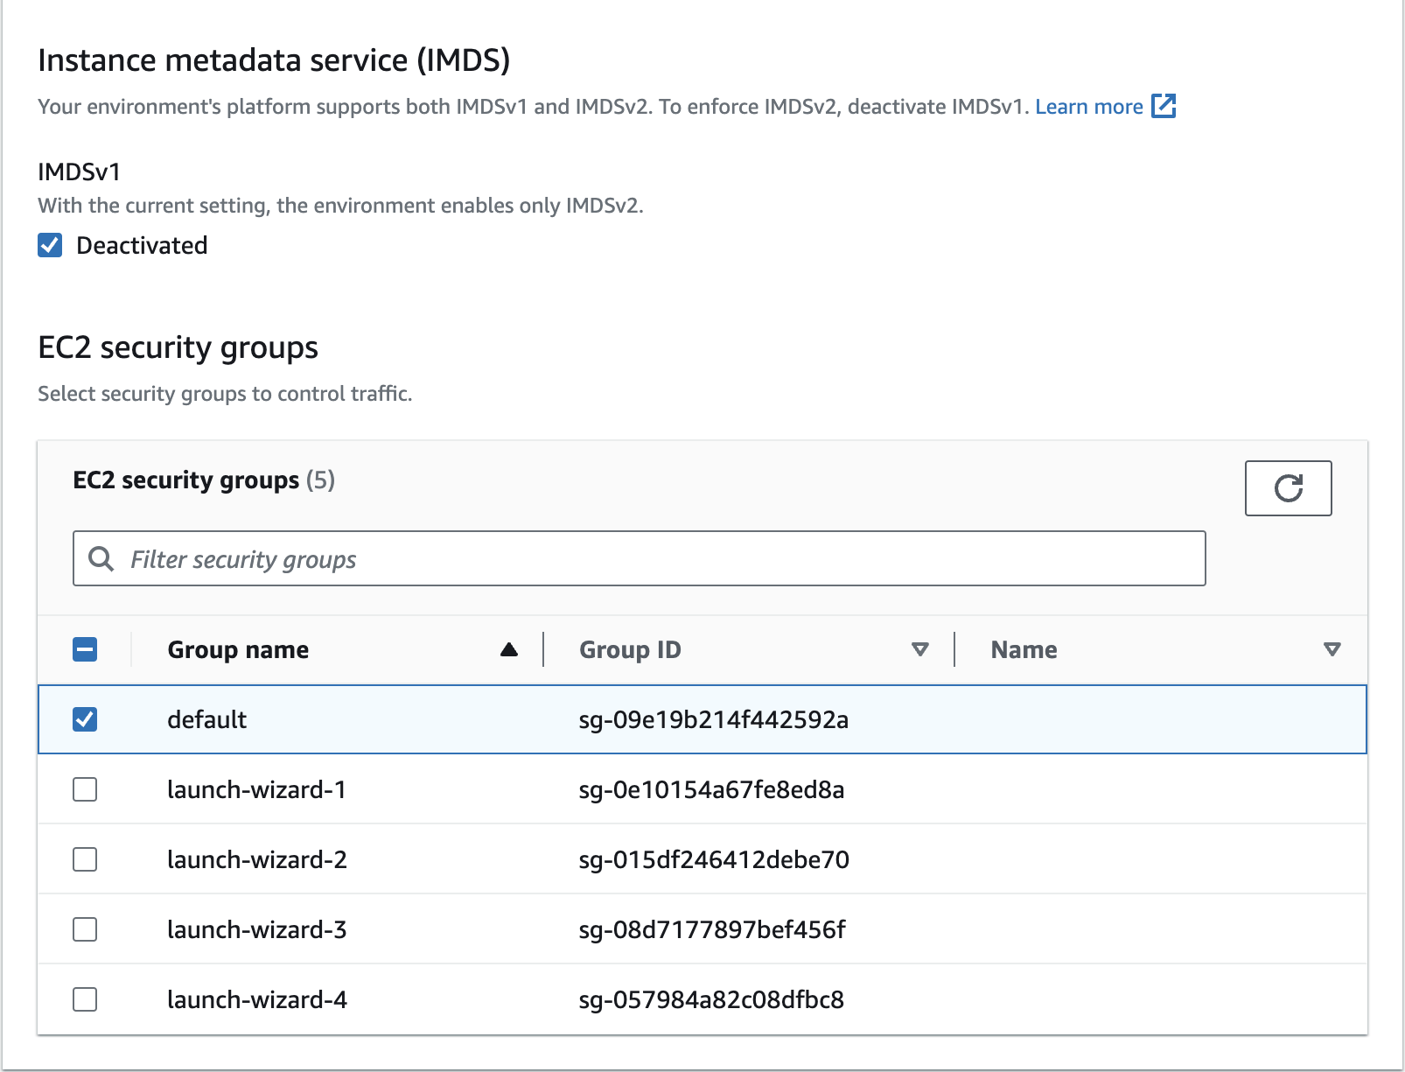Check the launch-wizard-2 security group
The image size is (1405, 1072).
85,859
